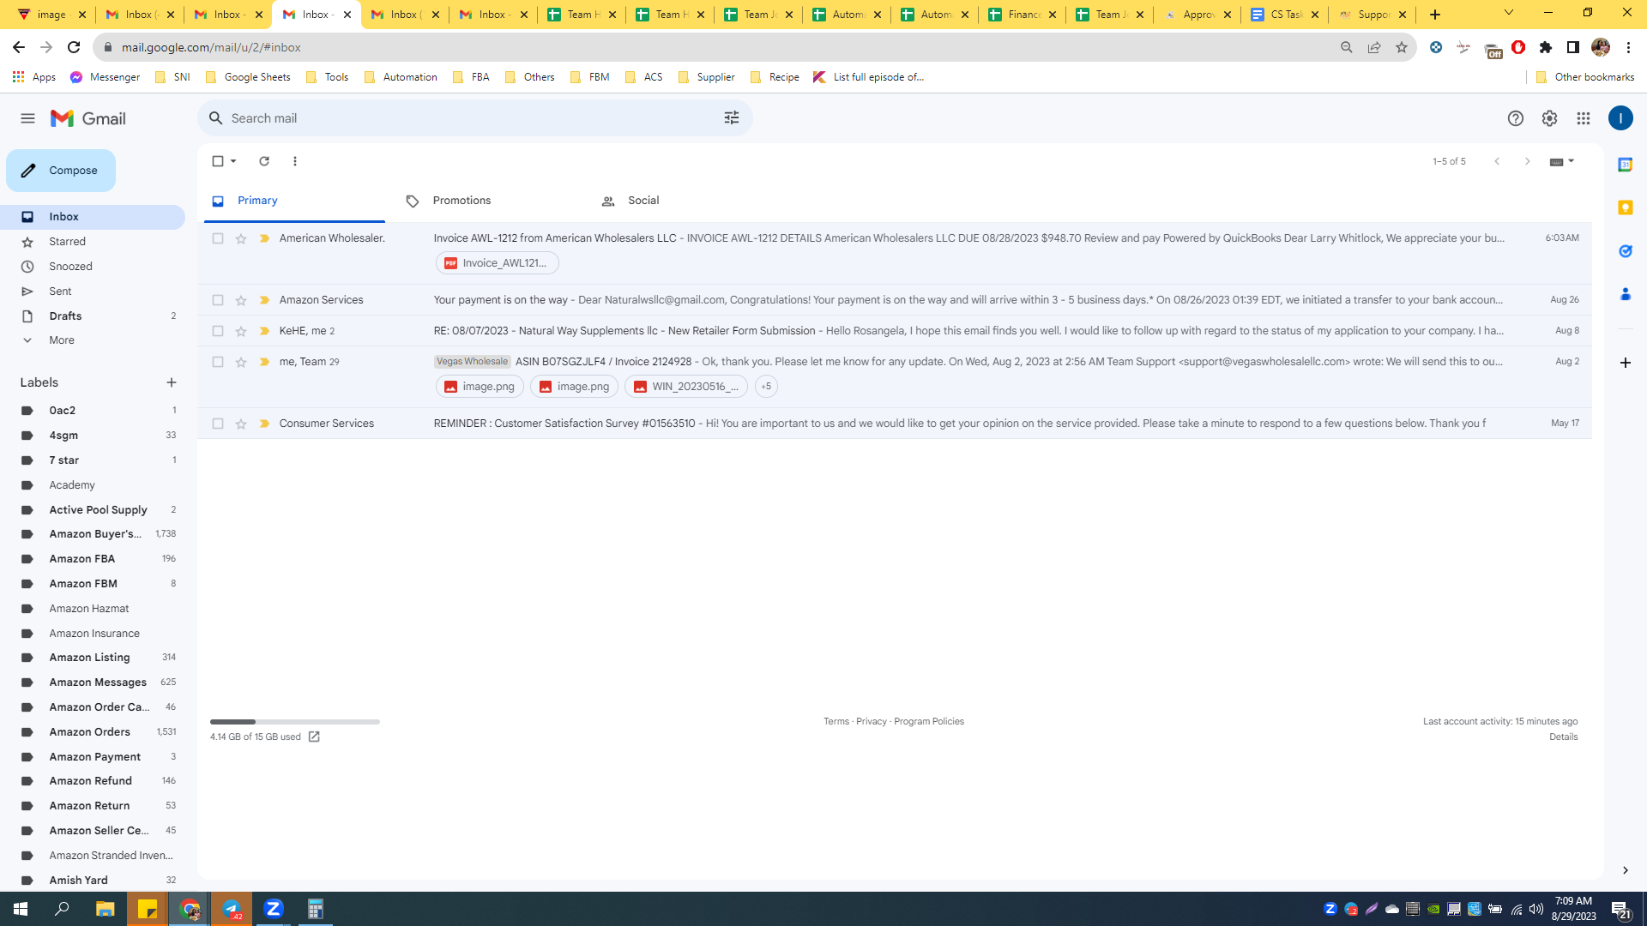Open Google Keep side panel
The height and width of the screenshot is (926, 1647).
(1625, 207)
